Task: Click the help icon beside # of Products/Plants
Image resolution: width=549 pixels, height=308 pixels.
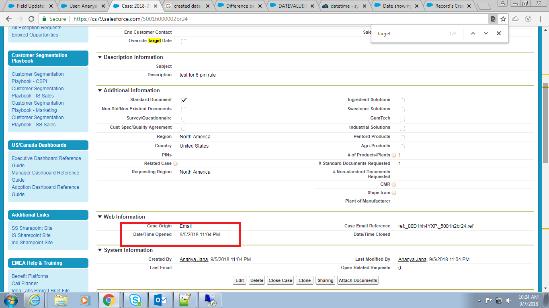Action: tap(394, 155)
